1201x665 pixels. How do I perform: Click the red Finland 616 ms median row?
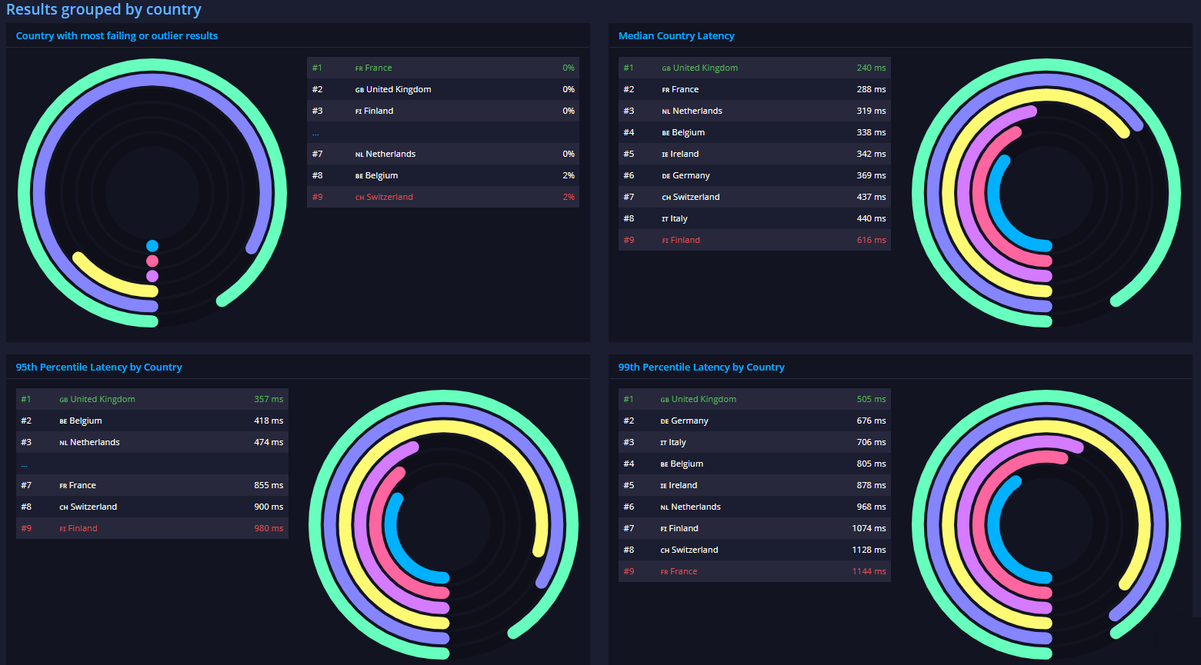755,240
